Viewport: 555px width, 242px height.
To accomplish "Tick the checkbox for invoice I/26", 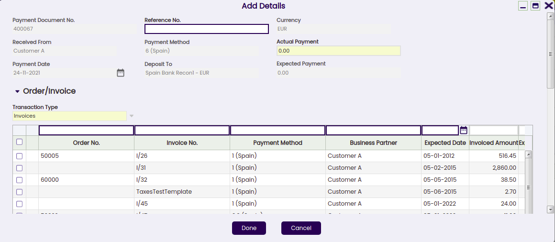I will 20,156.
